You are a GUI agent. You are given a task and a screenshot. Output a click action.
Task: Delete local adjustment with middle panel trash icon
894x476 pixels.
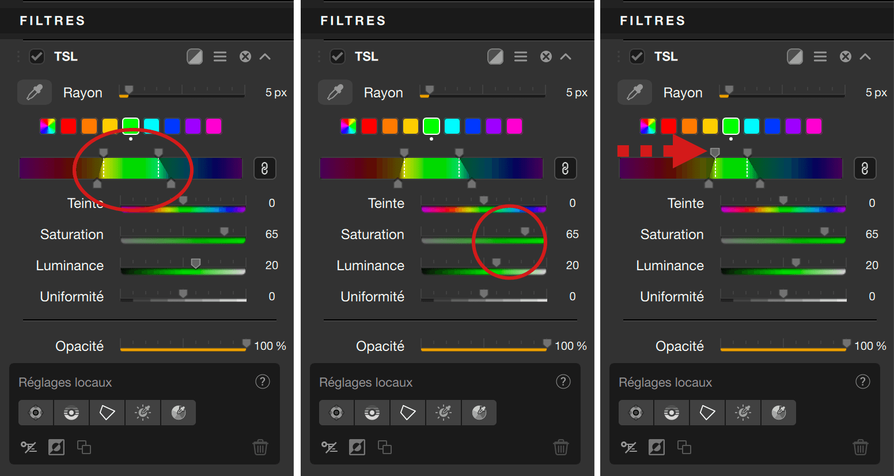coord(561,447)
